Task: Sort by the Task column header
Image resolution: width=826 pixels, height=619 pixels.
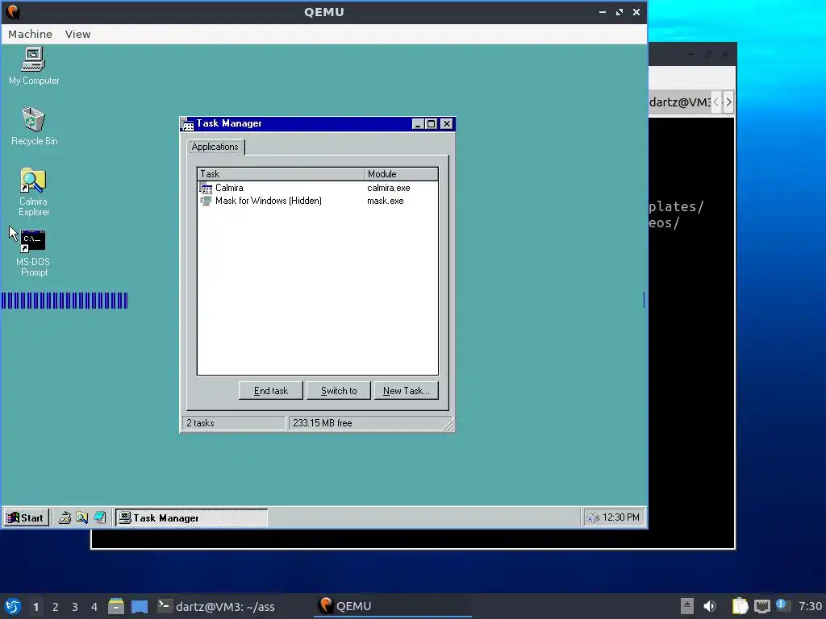Action: point(281,174)
